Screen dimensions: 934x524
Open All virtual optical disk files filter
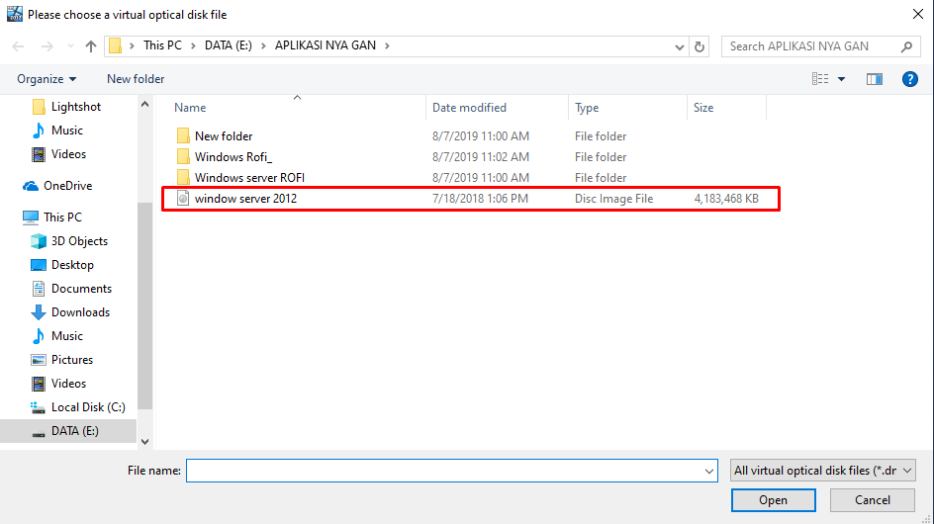click(x=823, y=471)
